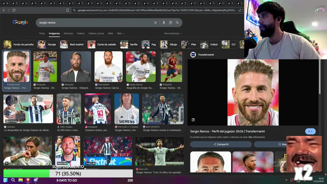Open the Wiki Index Fandom thumbnail
The height and width of the screenshot is (184, 327).
(127, 109)
